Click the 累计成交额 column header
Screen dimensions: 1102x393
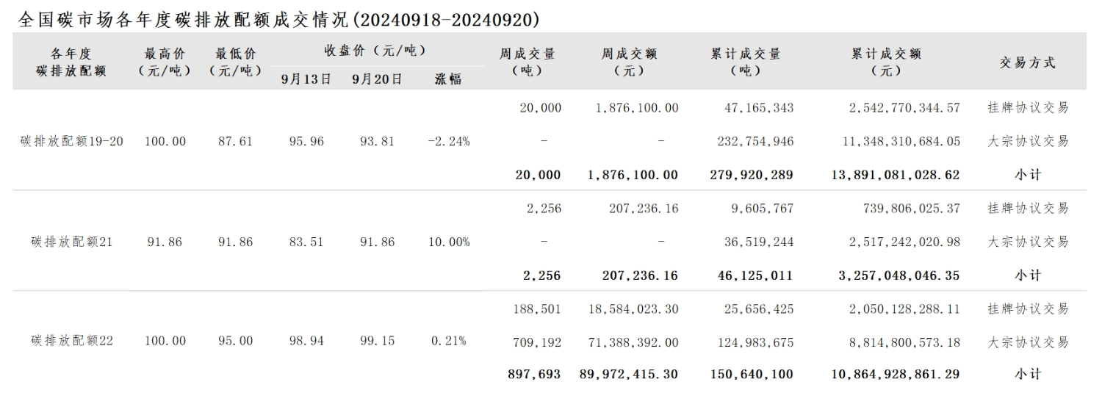point(886,62)
